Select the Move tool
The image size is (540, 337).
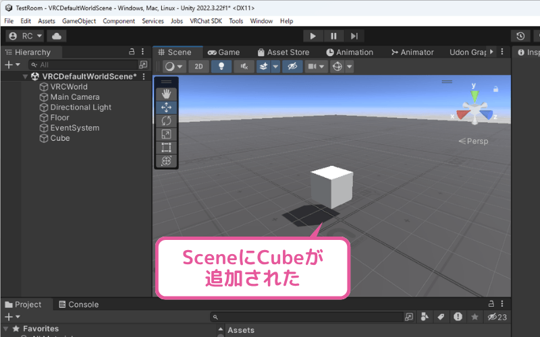click(x=166, y=107)
